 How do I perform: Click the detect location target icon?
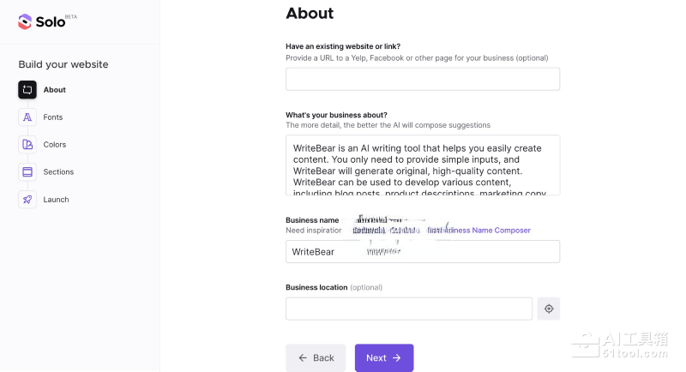point(549,309)
